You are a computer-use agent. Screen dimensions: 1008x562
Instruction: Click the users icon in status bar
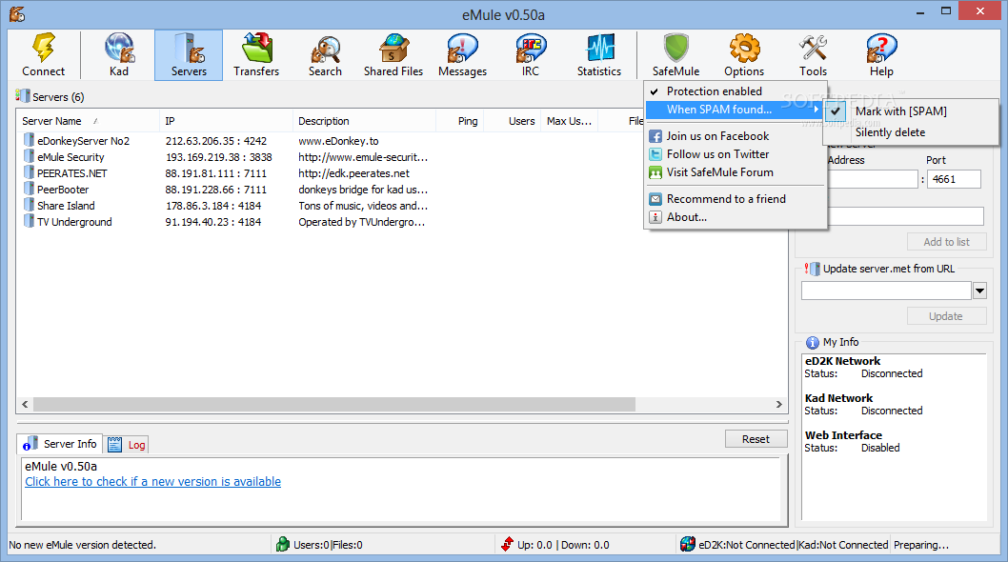tap(283, 544)
